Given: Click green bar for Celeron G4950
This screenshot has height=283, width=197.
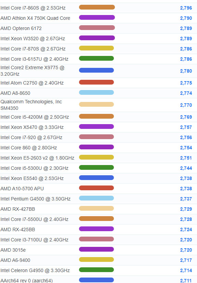Looking at the screenshot, I should click(96, 270).
